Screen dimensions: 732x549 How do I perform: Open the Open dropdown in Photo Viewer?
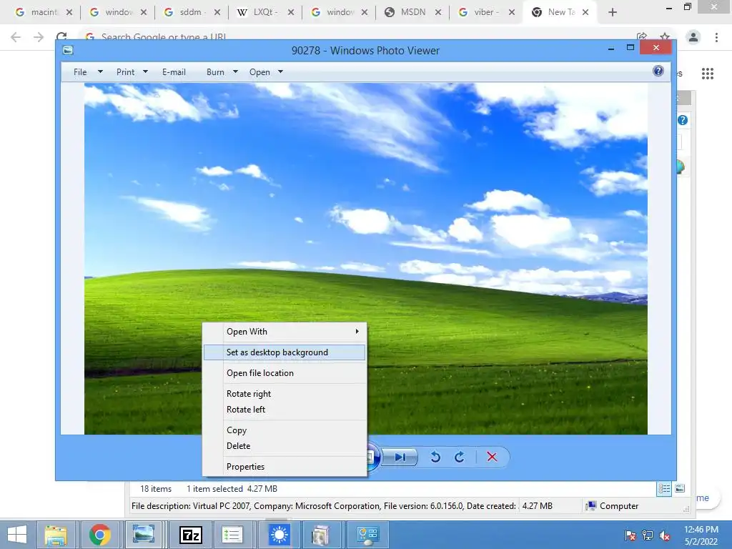(x=266, y=72)
